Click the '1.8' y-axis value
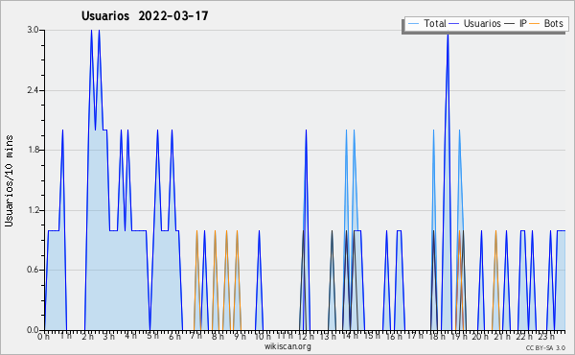The height and width of the screenshot is (355, 575). (x=34, y=150)
